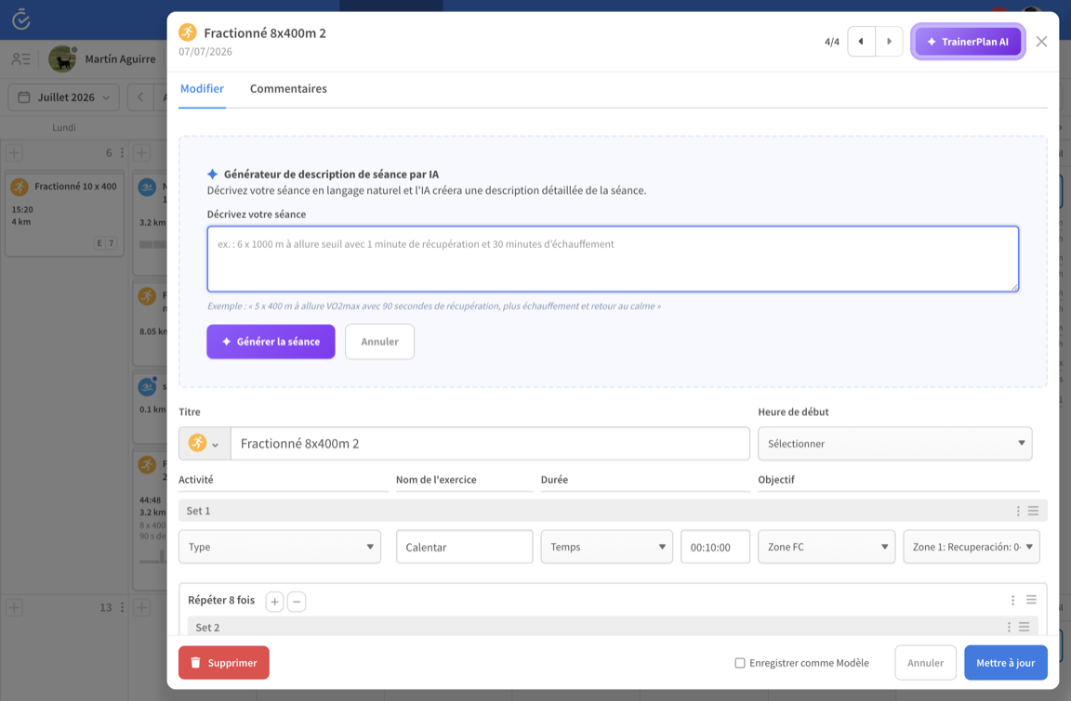1071x701 pixels.
Task: Open Zone 1: Recuperación dropdown
Action: (x=972, y=547)
